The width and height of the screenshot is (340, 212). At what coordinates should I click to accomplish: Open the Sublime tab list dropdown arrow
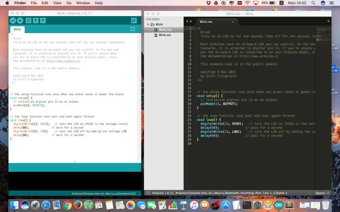(328, 22)
